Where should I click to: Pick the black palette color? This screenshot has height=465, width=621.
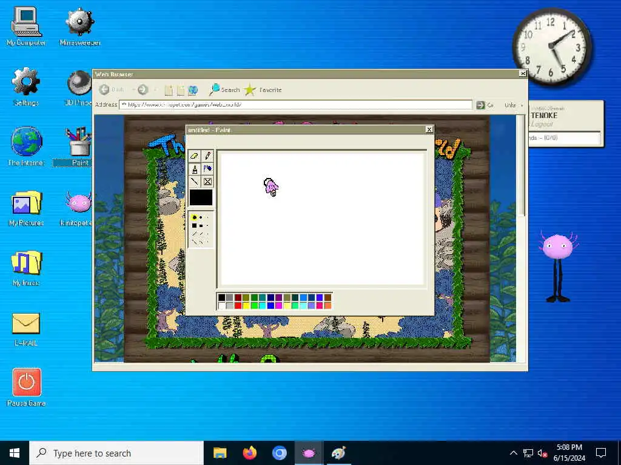click(x=222, y=297)
